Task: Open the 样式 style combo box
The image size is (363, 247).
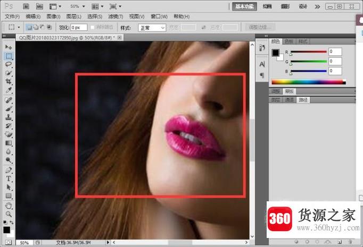Action: tap(152, 28)
